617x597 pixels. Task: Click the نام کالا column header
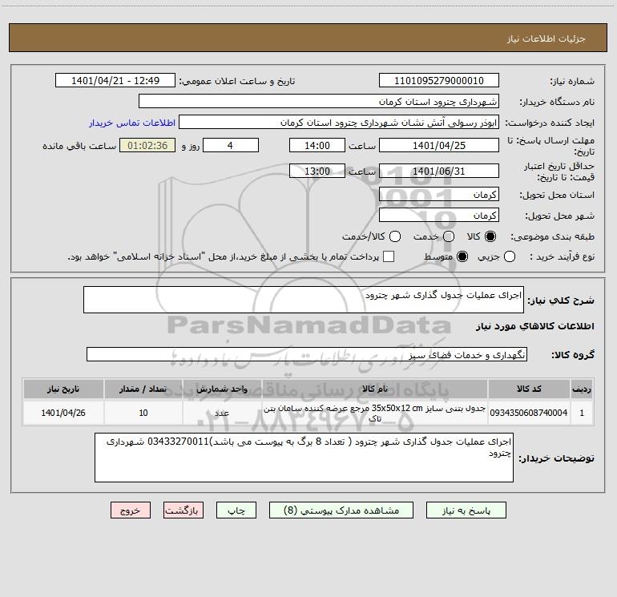(x=375, y=389)
